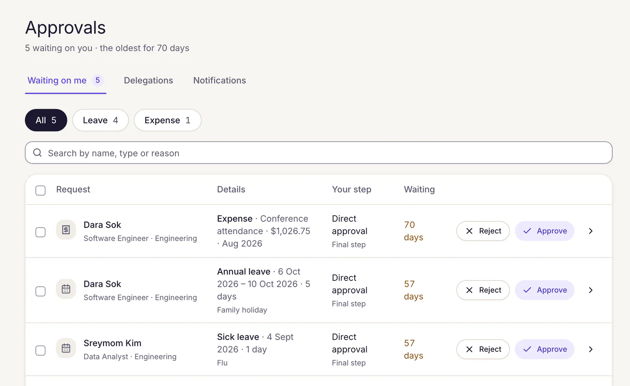The width and height of the screenshot is (630, 386).
Task: Click the Request column header
Action: pyautogui.click(x=73, y=189)
